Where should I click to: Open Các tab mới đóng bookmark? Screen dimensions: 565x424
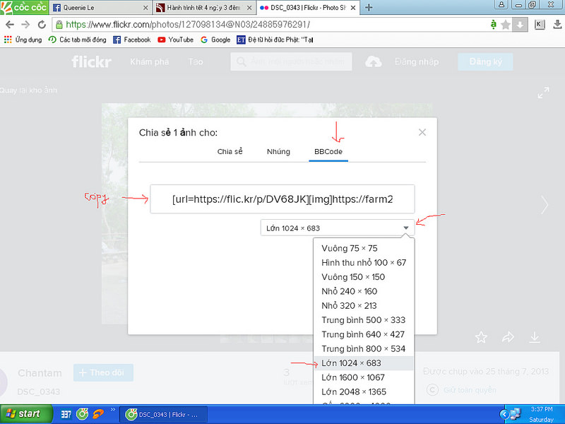pos(78,40)
